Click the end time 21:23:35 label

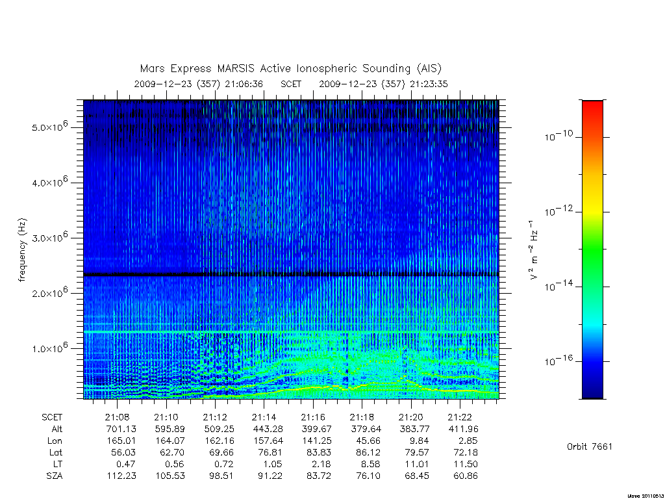pyautogui.click(x=429, y=84)
